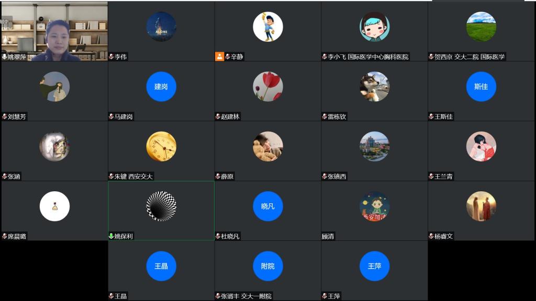Screen dimensions: 536x301
Task: Click the muted mic icon beside 杨睿文
Action: pyautogui.click(x=431, y=236)
